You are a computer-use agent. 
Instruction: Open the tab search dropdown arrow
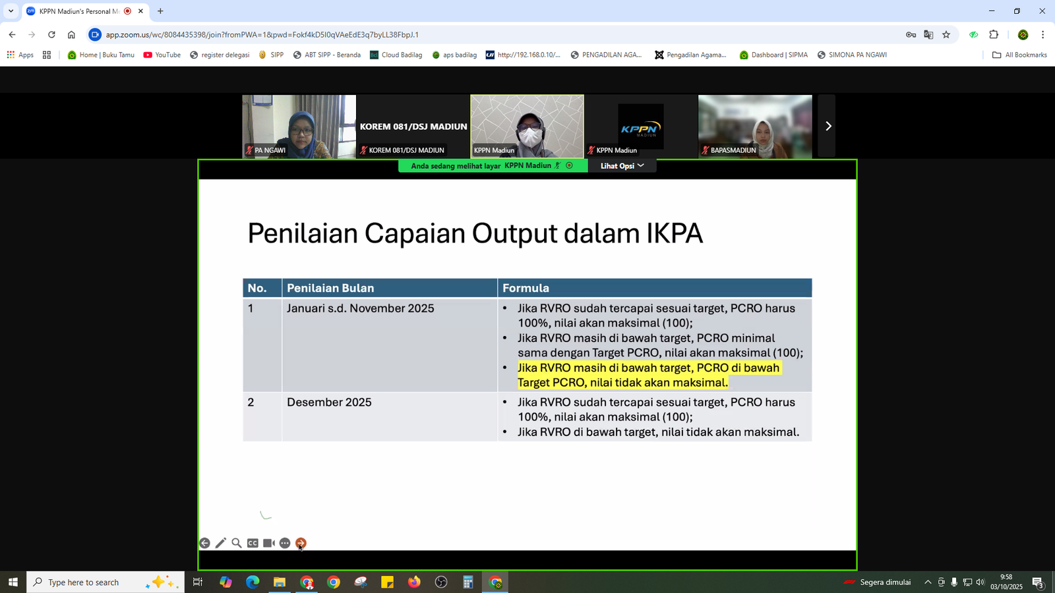point(11,11)
